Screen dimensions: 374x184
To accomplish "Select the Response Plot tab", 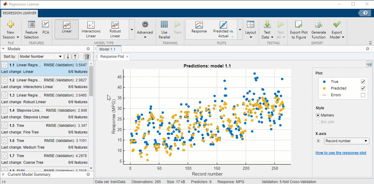I will [112, 57].
